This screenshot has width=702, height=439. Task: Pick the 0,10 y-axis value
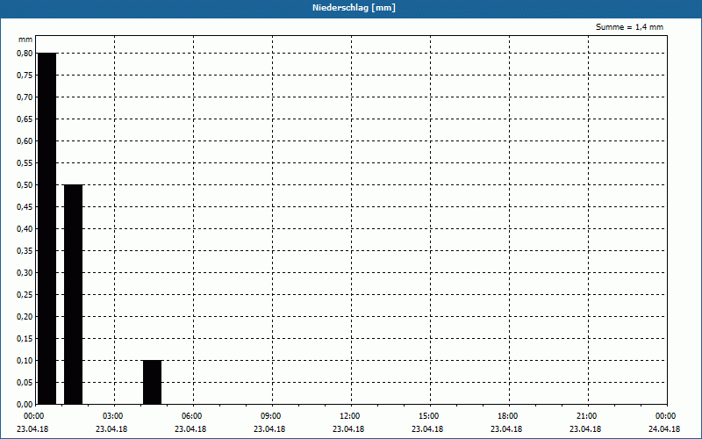tap(25, 360)
